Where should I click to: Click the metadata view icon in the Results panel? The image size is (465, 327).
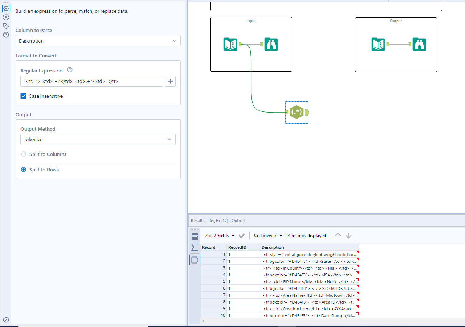pos(195,247)
